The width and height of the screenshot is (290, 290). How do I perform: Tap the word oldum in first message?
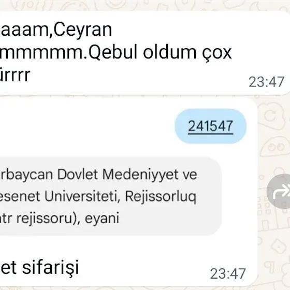(170, 52)
